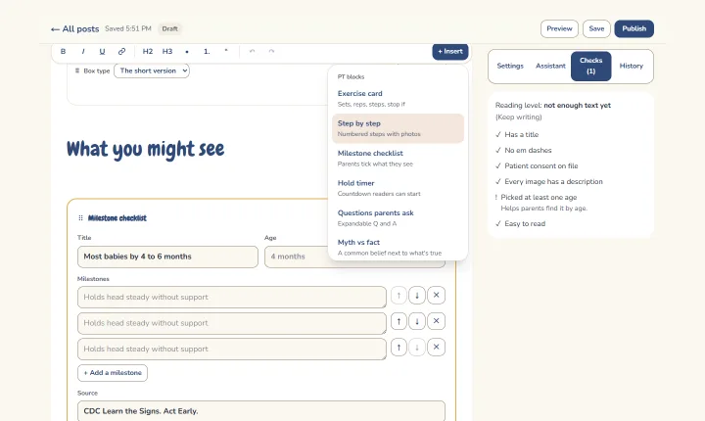Edit the checklist Title field
The width and height of the screenshot is (705, 421).
(x=167, y=257)
